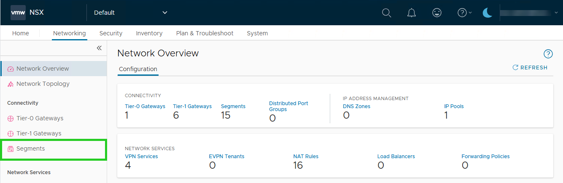Viewport: 563px width, 183px height.
Task: Click the VMware NSX logo
Action: pos(18,13)
